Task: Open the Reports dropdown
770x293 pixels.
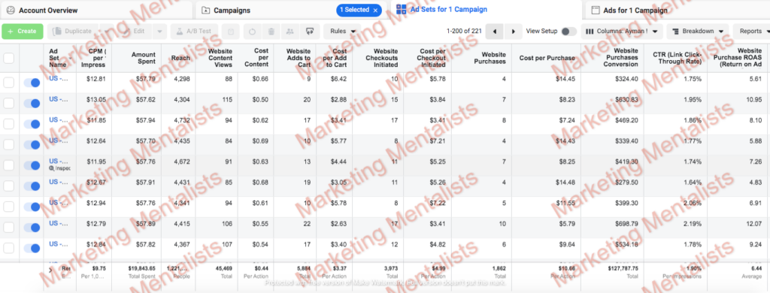Action: pos(751,32)
